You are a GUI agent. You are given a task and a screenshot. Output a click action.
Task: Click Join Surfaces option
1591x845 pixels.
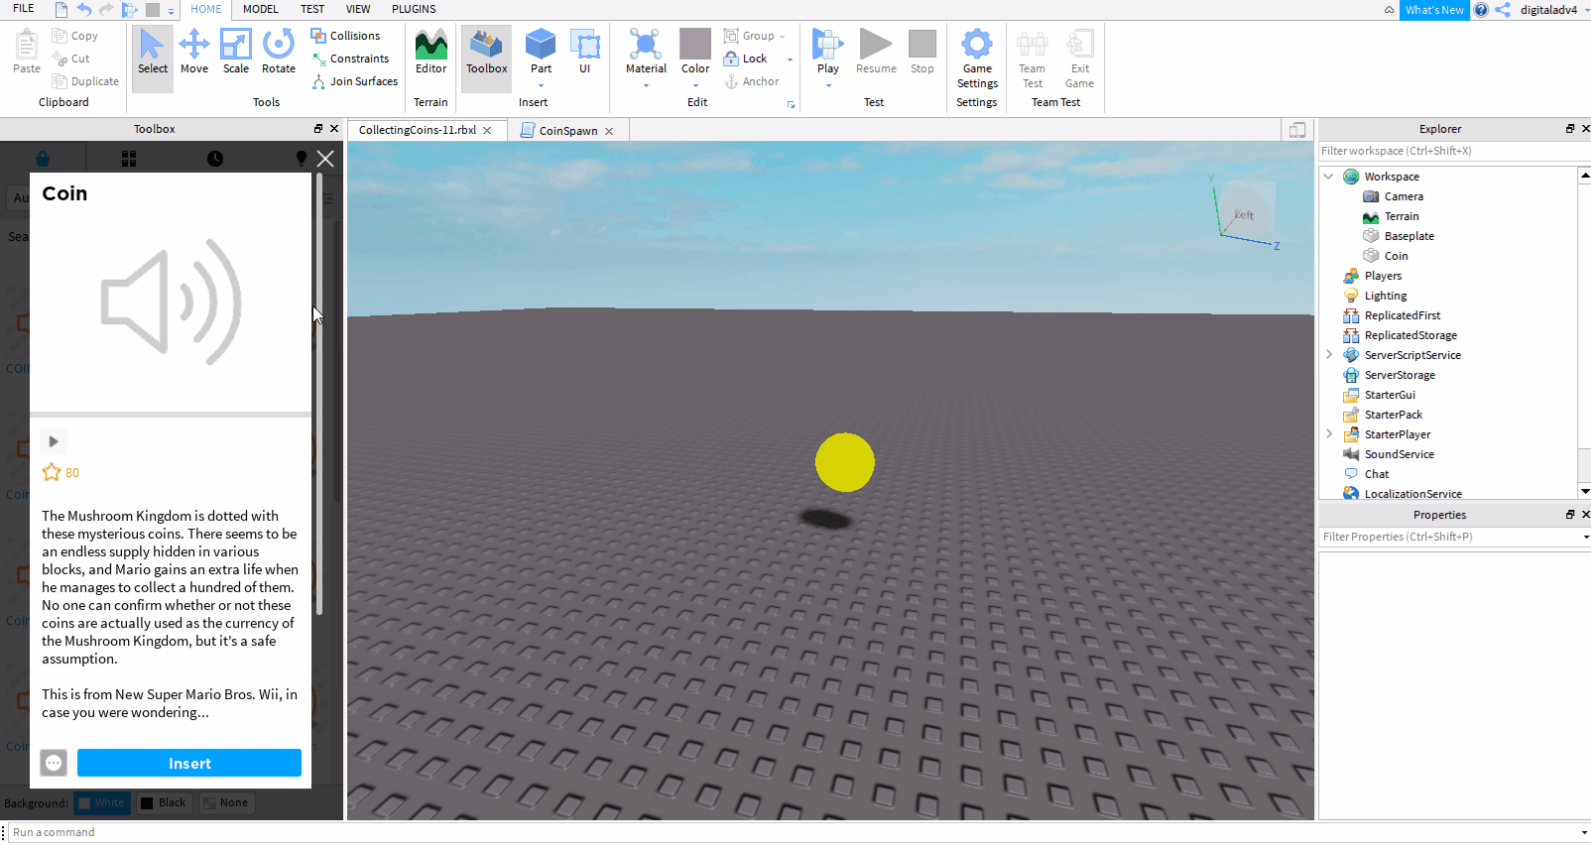coord(355,81)
